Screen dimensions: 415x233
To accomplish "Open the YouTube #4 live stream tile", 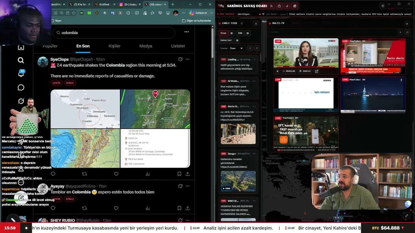I will [373, 95].
